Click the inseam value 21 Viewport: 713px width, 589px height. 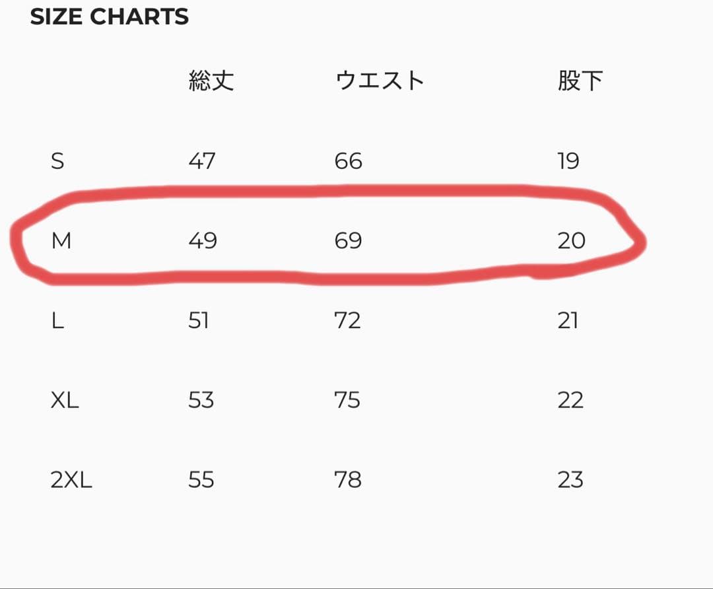[x=568, y=321]
